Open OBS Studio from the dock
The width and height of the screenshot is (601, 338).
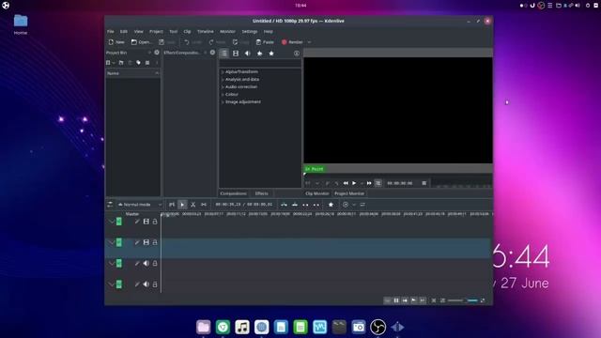378,327
